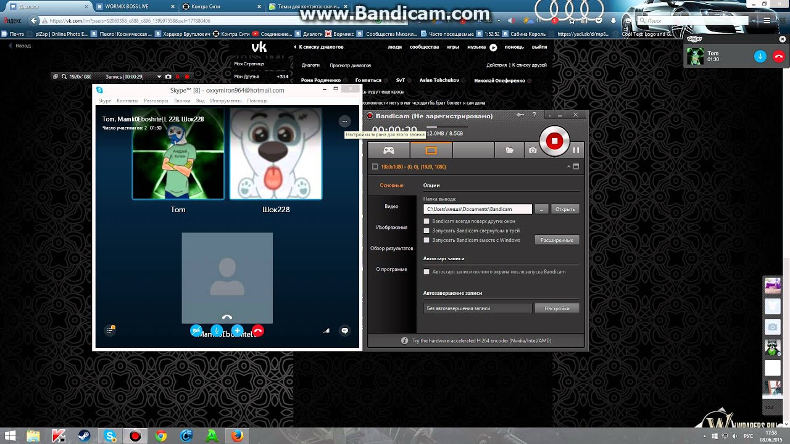Screen dimensions: 790x444
Task: Open Skype call options three-dot button
Action: click(x=344, y=121)
